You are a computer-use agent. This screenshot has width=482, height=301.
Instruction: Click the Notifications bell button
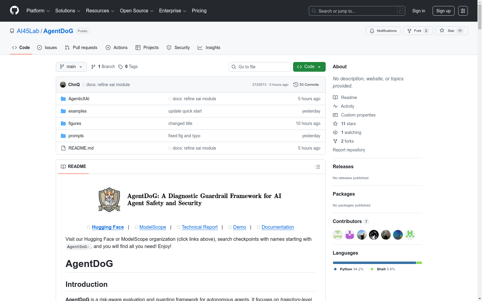coord(383,31)
